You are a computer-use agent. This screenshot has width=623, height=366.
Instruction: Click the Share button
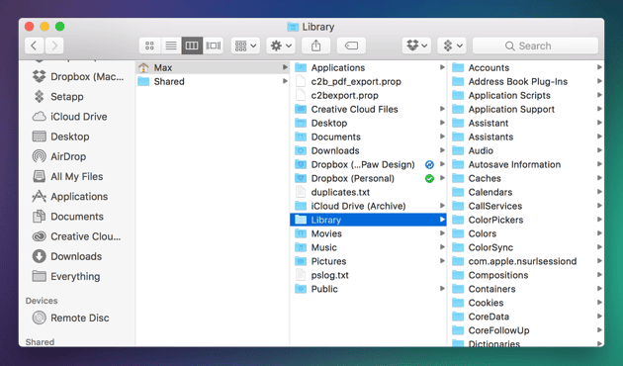(x=315, y=46)
